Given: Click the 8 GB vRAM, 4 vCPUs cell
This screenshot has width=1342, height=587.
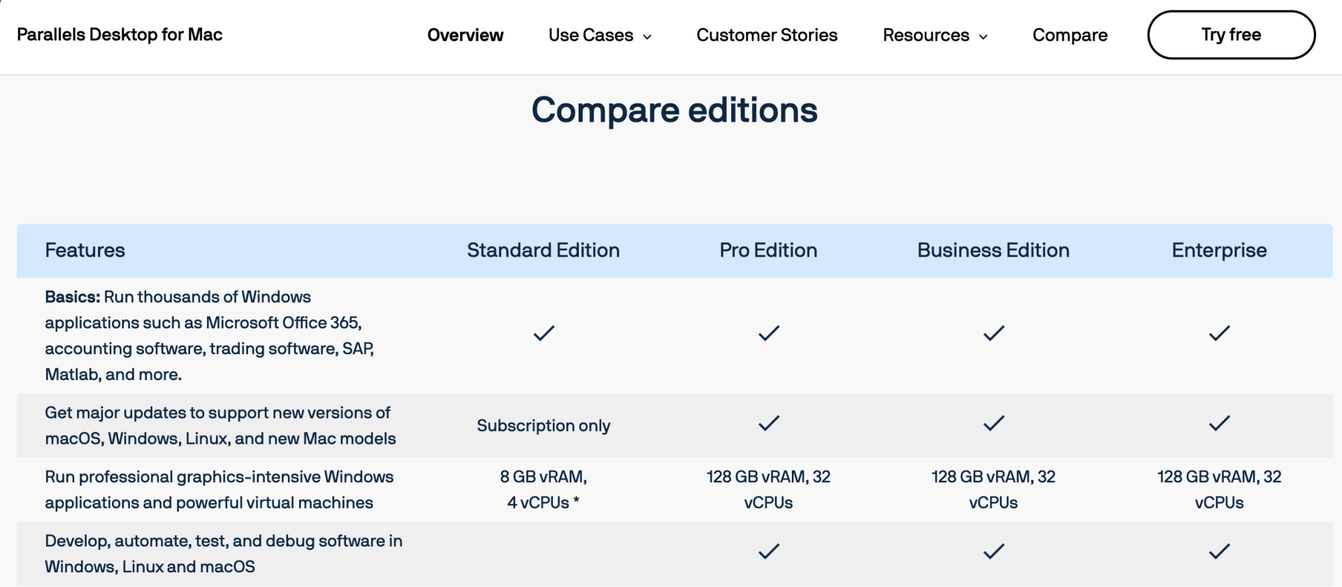Looking at the screenshot, I should 543,489.
